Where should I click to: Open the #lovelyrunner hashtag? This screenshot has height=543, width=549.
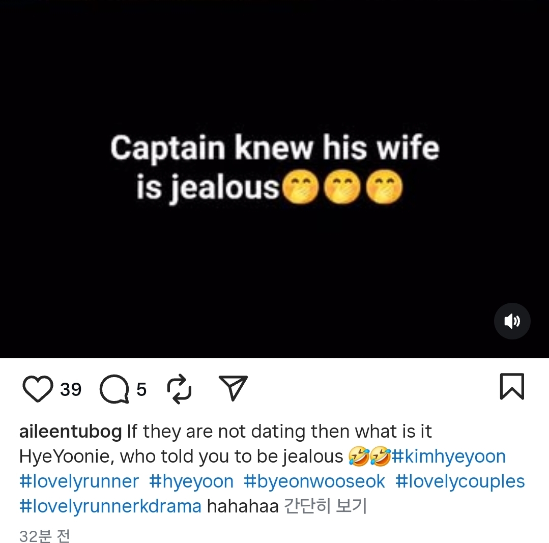pyautogui.click(x=79, y=481)
